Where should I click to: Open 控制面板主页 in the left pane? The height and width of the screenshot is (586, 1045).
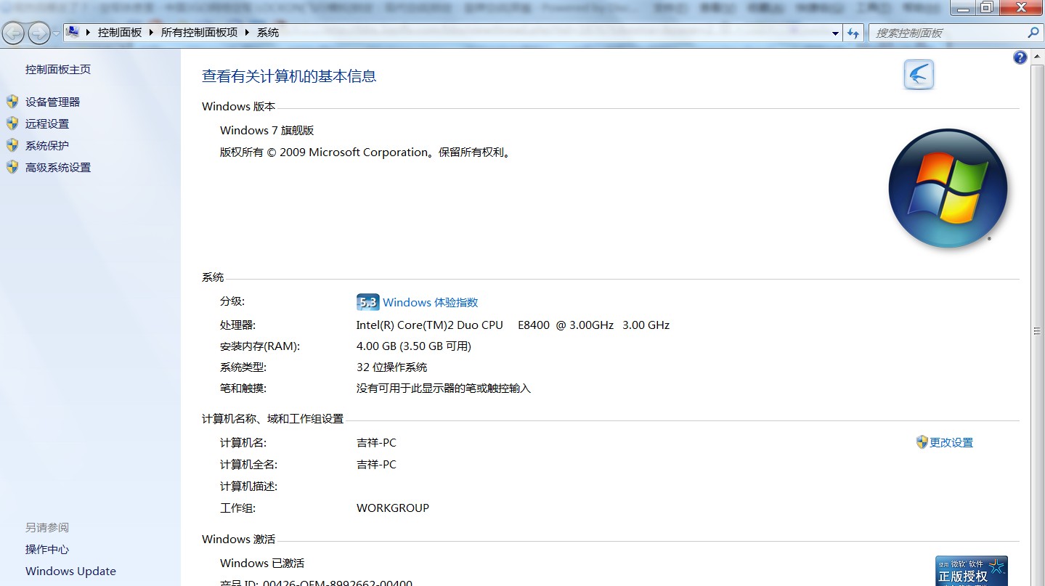click(x=58, y=70)
